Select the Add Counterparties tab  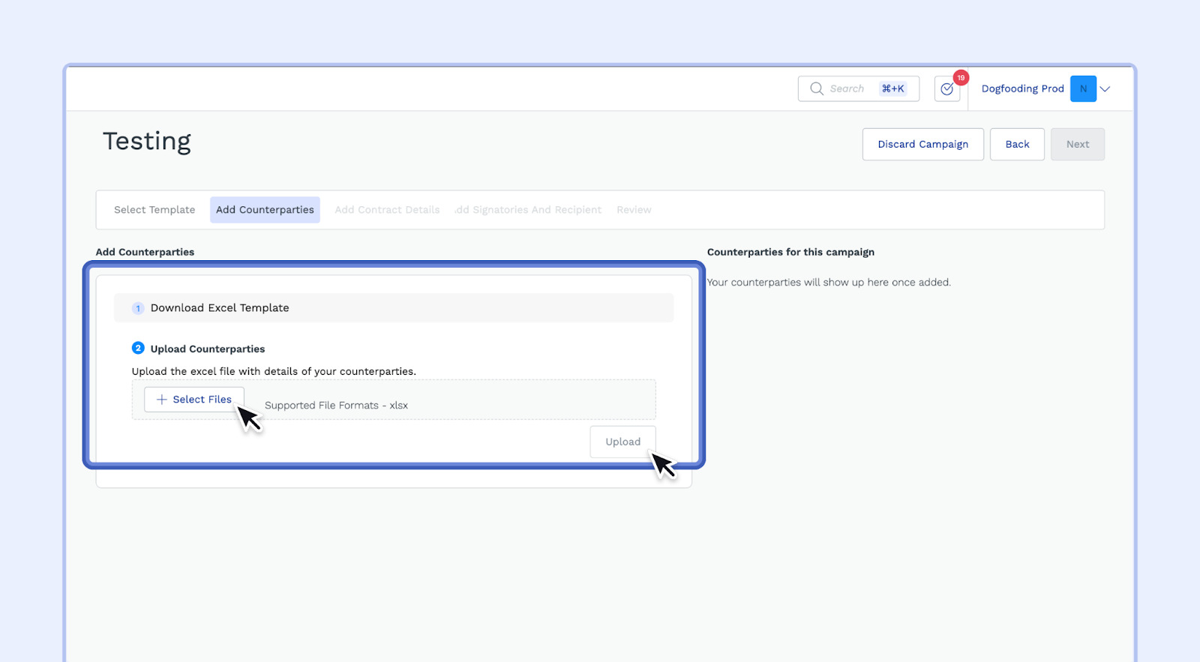(265, 210)
